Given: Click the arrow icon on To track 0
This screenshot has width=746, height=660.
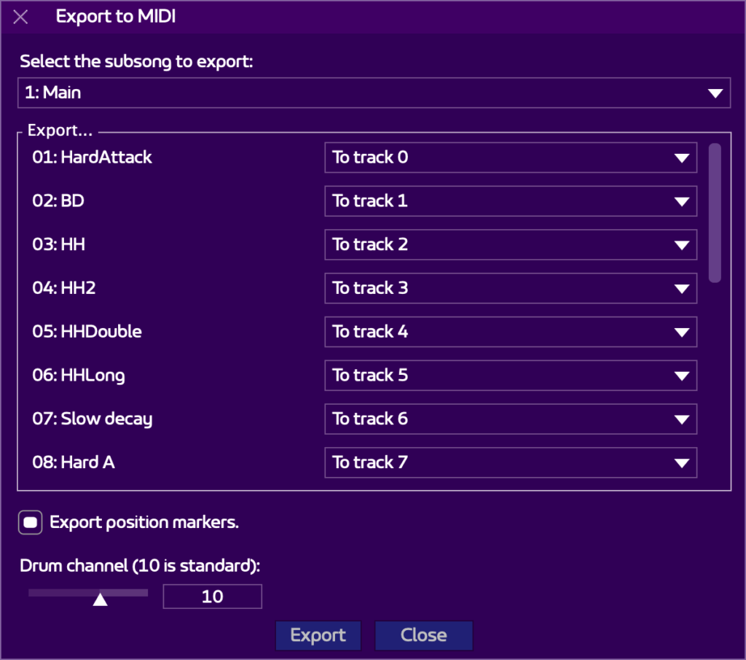Looking at the screenshot, I should pos(681,158).
